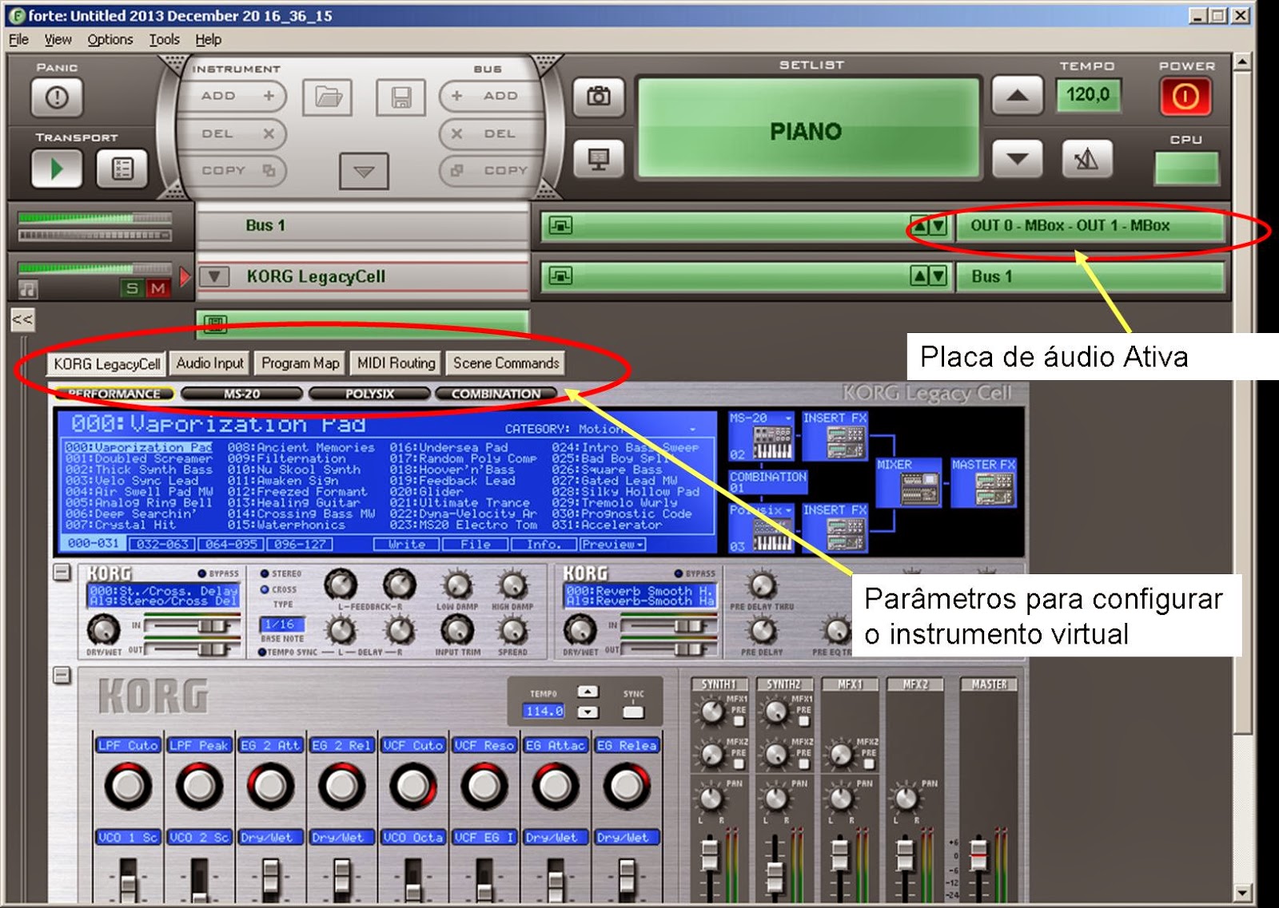
Task: Edit the tempo value 120,0
Action: (x=1088, y=95)
